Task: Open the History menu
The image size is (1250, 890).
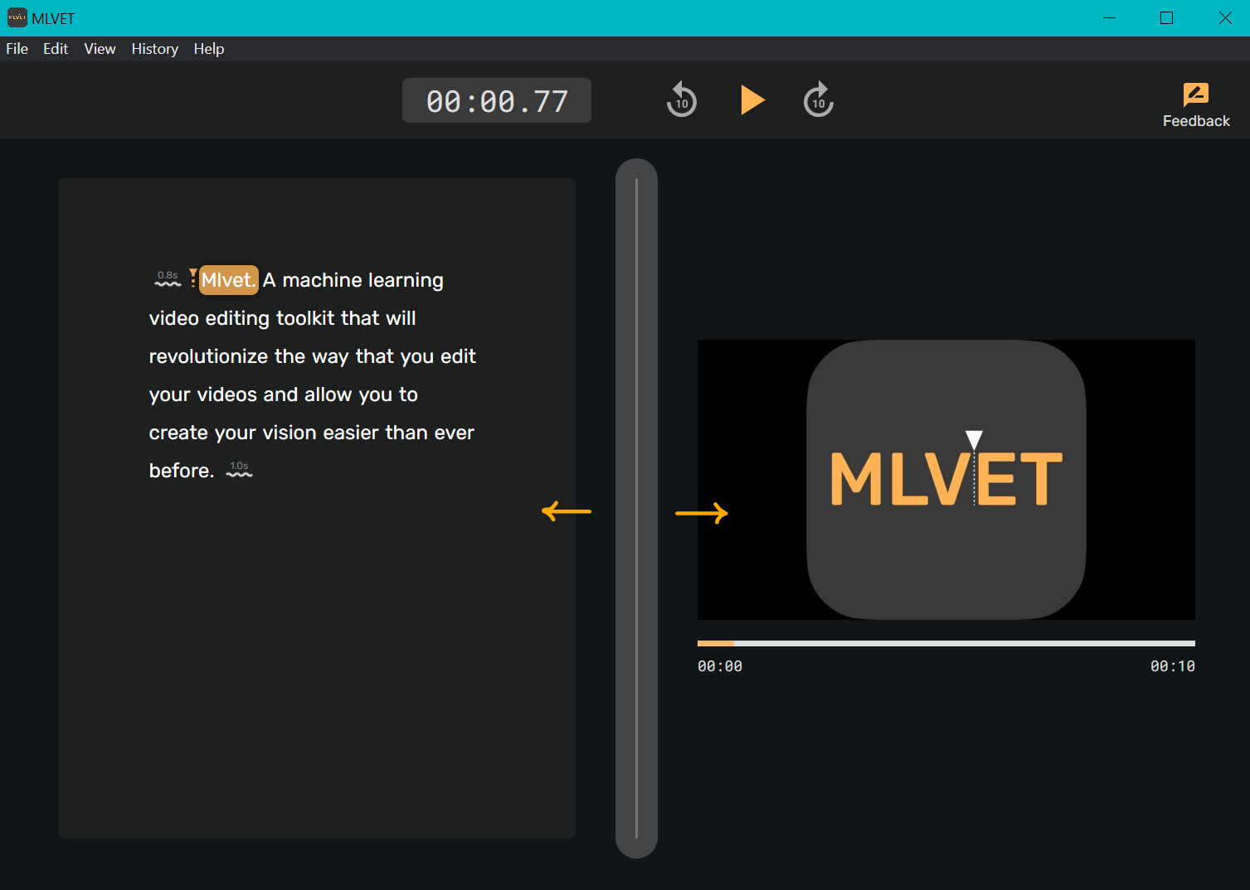Action: (155, 49)
